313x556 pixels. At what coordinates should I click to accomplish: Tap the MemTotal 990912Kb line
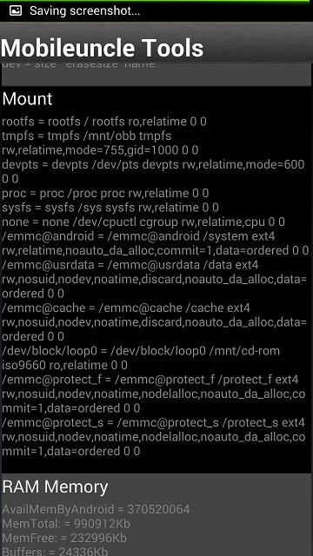point(66,524)
